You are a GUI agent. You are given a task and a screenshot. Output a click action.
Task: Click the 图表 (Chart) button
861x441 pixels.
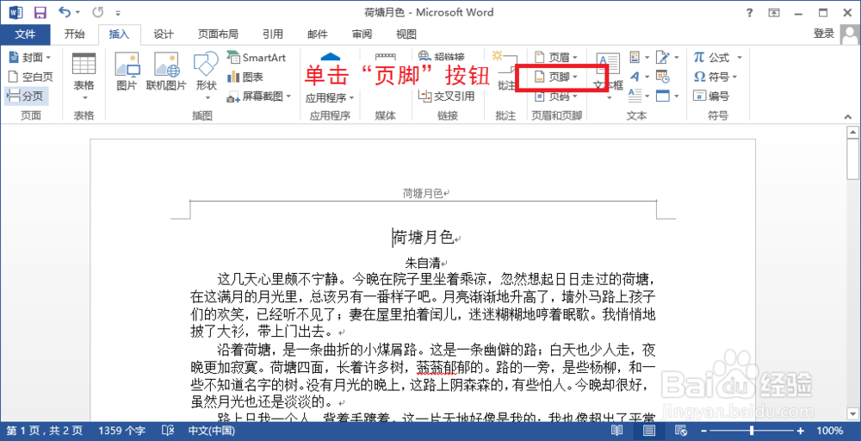click(246, 77)
